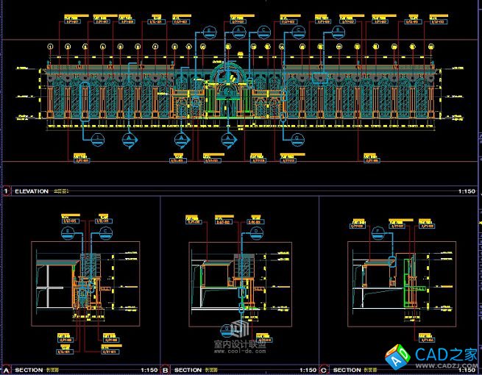Select the "A" section index box
Screen dimensions: 482x375
[6, 370]
